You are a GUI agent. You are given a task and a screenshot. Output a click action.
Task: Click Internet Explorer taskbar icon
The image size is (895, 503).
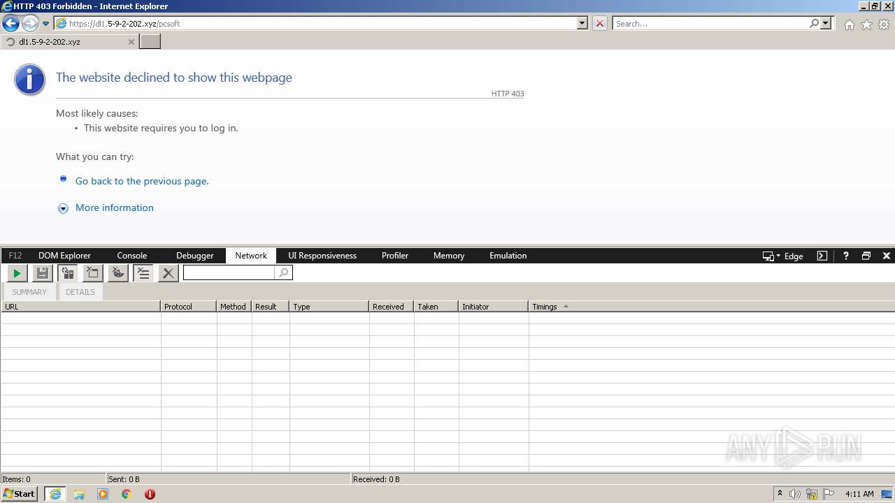(x=55, y=494)
